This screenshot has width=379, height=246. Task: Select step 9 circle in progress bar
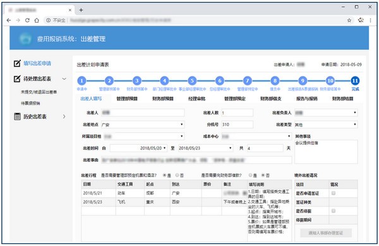[x=303, y=81]
